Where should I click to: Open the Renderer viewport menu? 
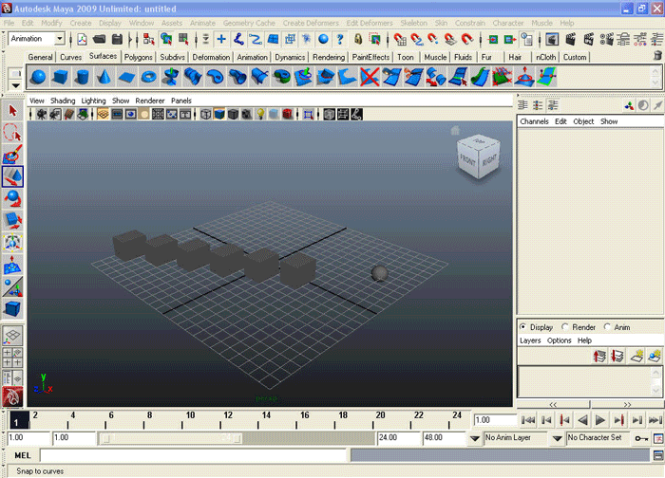(x=150, y=101)
